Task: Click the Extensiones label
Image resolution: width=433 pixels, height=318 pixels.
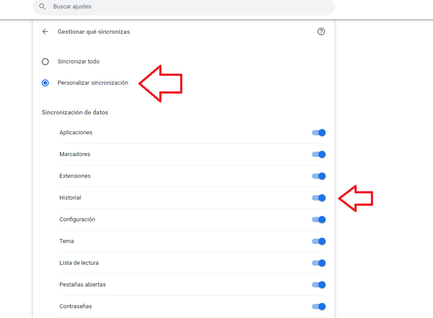Action: 75,176
